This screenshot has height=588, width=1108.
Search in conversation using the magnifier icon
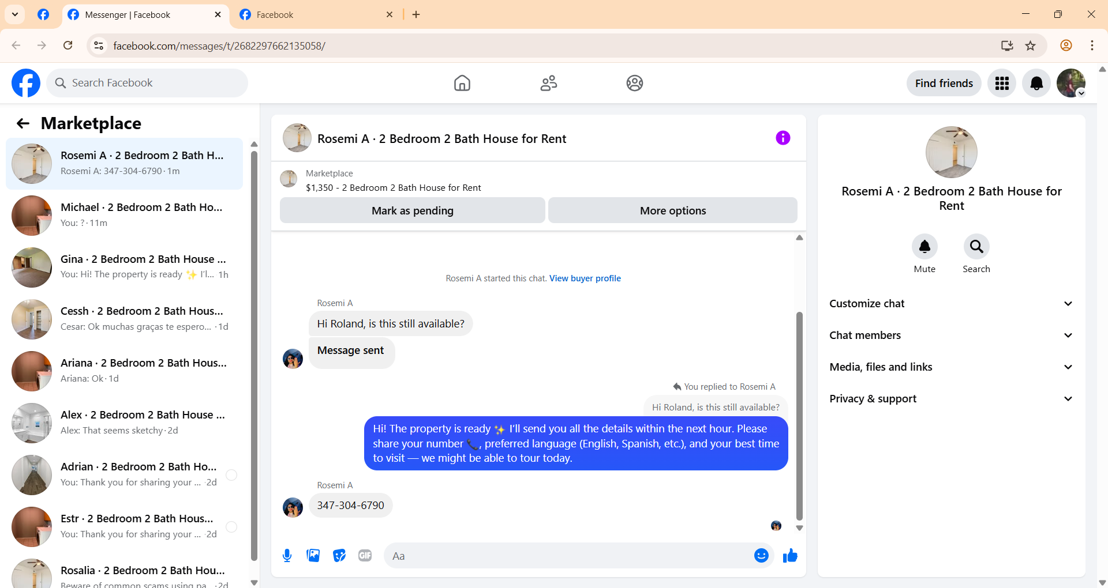(976, 247)
